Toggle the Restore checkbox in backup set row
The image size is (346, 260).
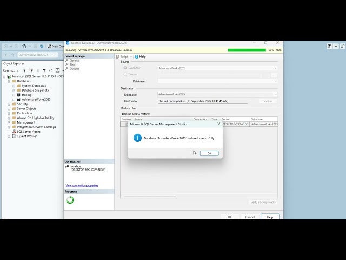click(x=127, y=124)
